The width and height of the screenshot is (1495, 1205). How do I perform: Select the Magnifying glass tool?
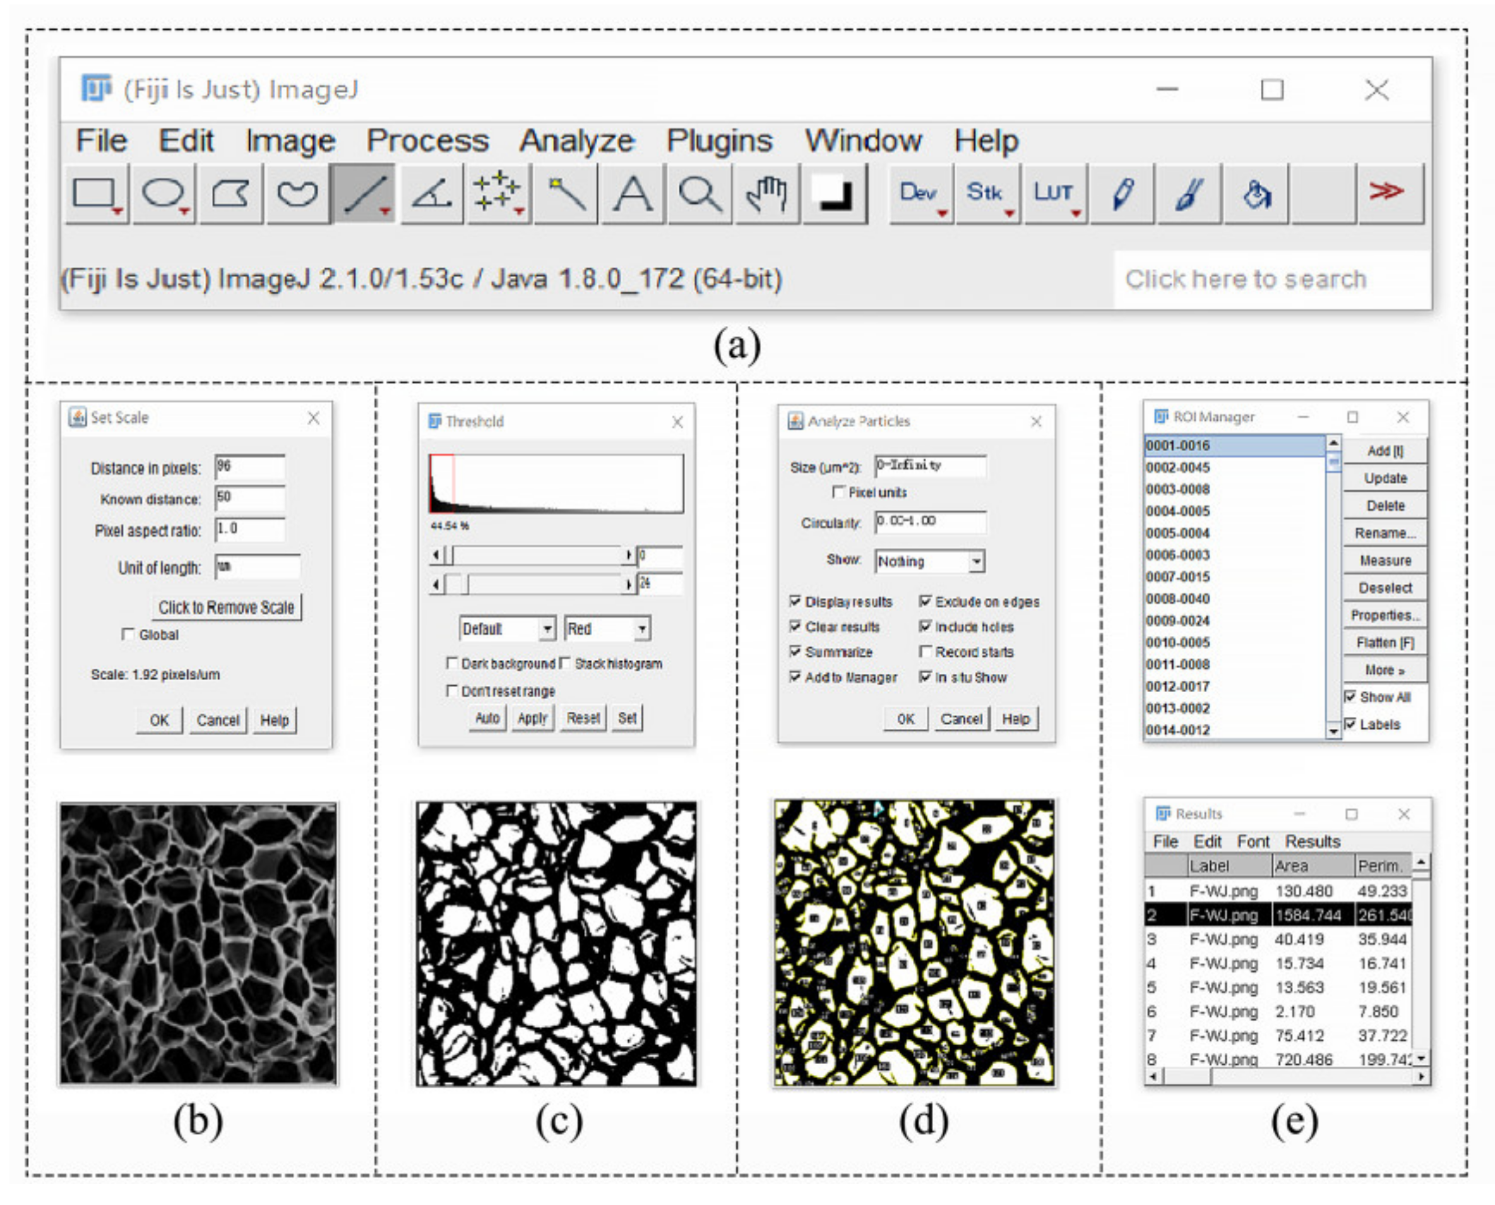coord(700,194)
